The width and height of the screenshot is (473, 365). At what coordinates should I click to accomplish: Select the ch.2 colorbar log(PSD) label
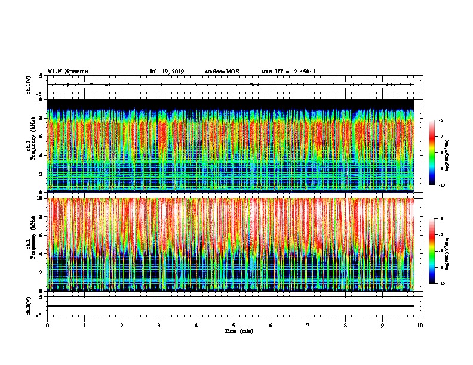pyautogui.click(x=447, y=253)
